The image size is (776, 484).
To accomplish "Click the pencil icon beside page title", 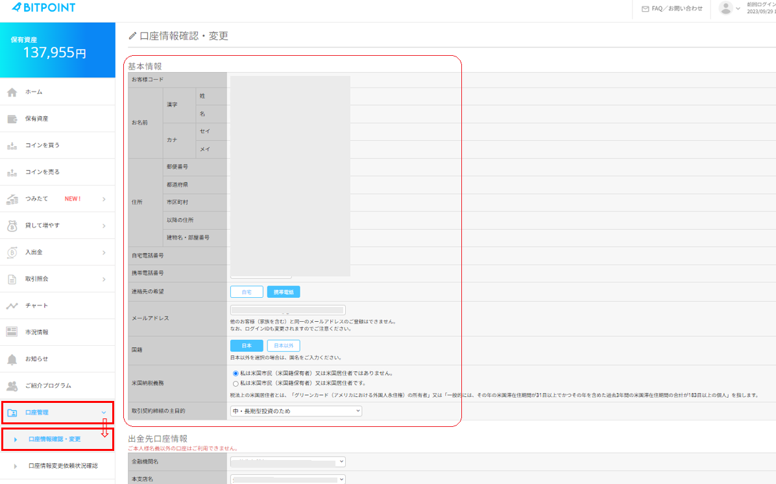I will (x=132, y=36).
